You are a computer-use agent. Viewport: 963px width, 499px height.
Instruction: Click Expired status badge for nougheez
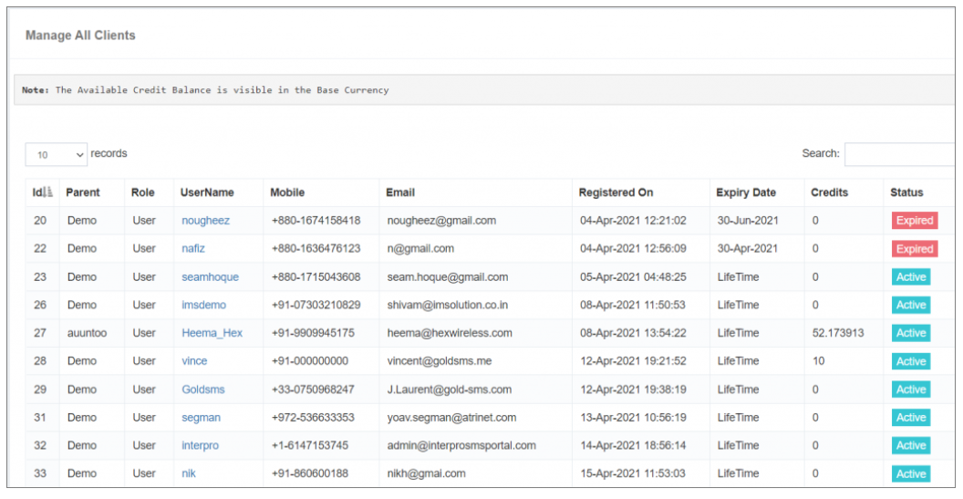click(x=915, y=221)
